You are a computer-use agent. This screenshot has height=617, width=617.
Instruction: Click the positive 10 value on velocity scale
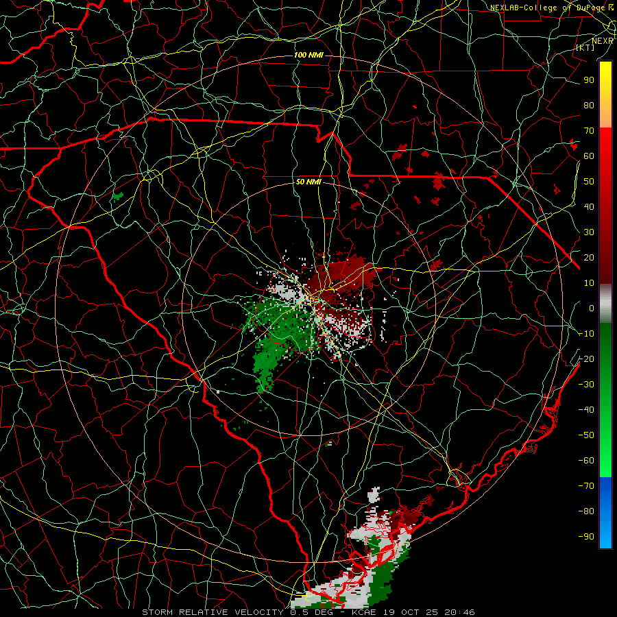(589, 283)
